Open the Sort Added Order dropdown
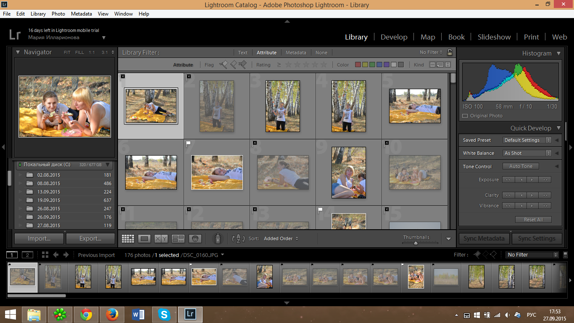This screenshot has width=574, height=323. [x=281, y=238]
